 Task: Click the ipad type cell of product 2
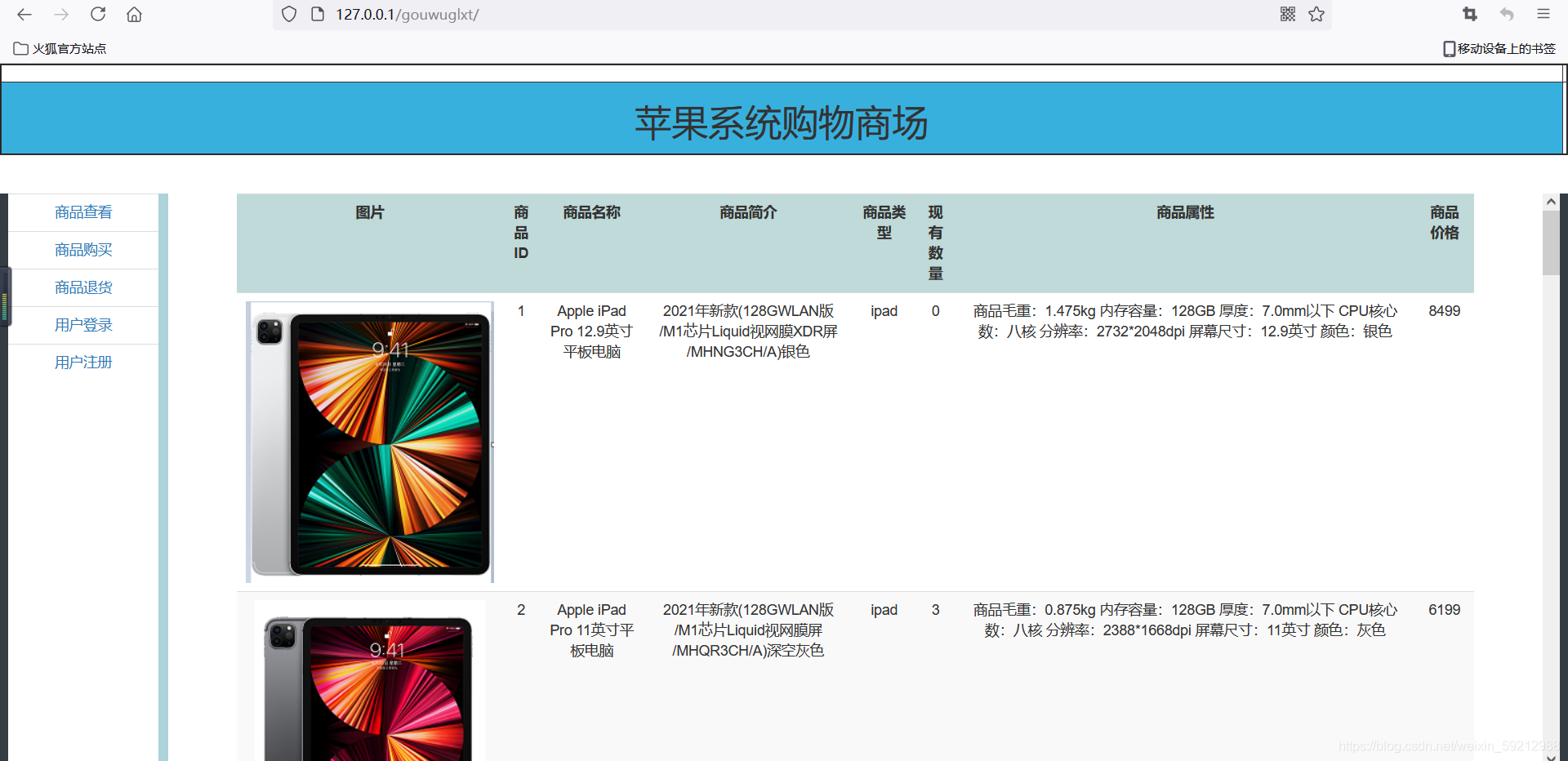tap(884, 610)
